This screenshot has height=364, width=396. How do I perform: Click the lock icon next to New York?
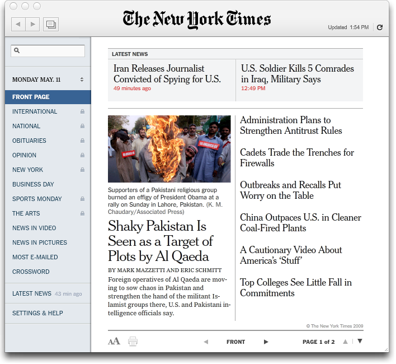point(83,170)
